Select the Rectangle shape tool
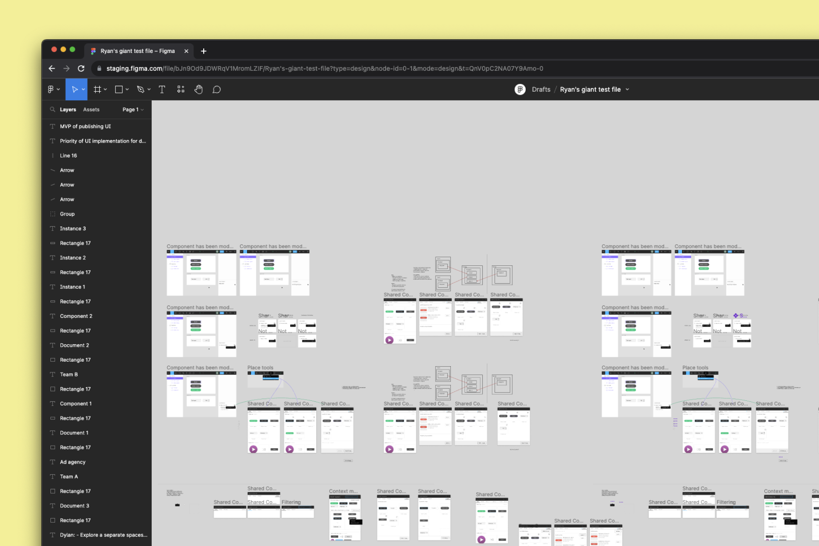Viewport: 819px width, 546px height. click(119, 90)
